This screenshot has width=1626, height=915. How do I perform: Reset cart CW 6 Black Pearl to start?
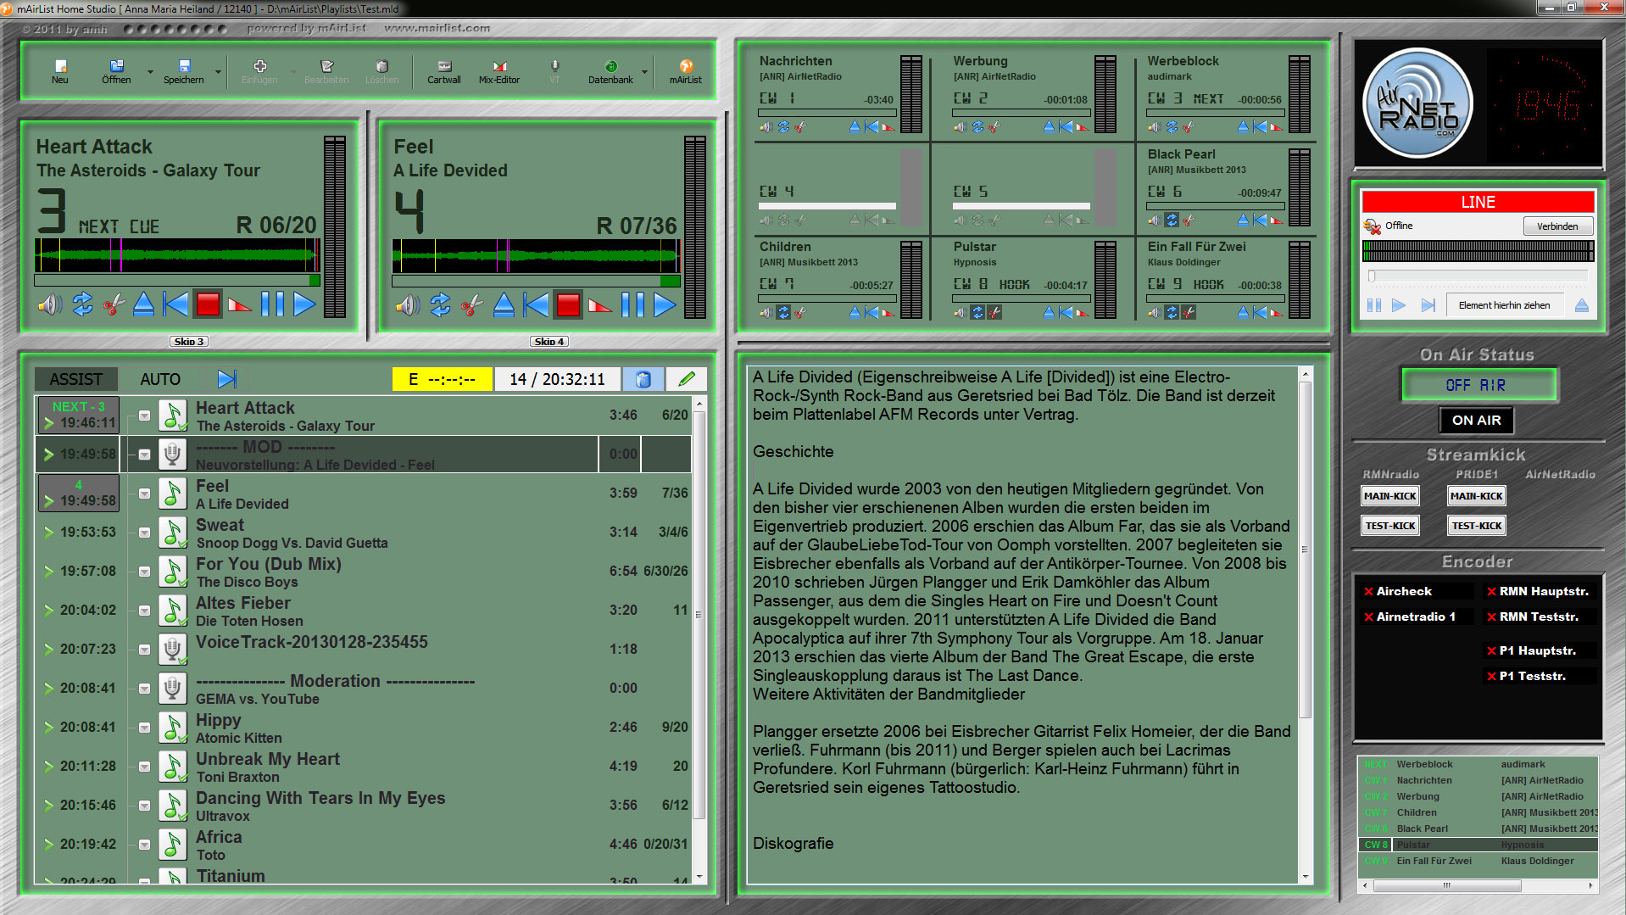(x=1260, y=220)
